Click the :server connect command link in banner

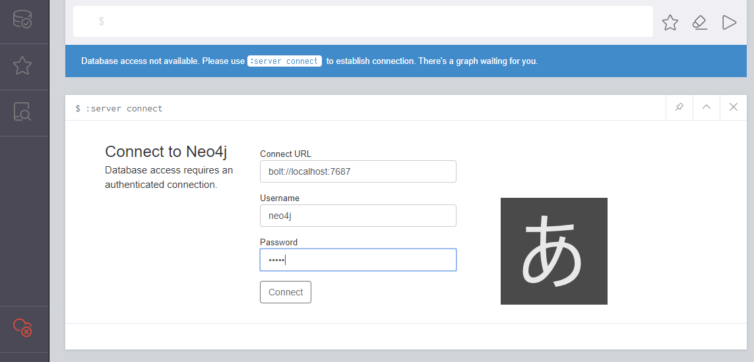(x=284, y=61)
